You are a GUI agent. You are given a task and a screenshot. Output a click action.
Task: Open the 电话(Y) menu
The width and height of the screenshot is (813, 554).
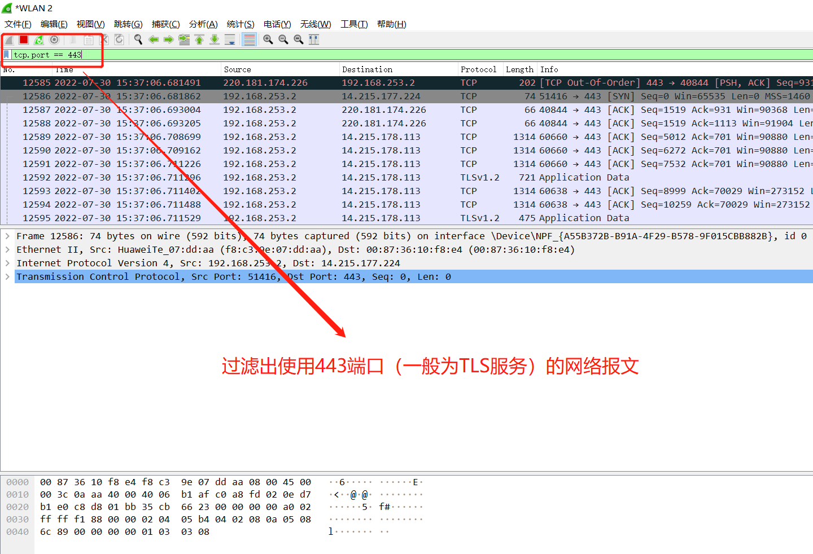(x=277, y=24)
